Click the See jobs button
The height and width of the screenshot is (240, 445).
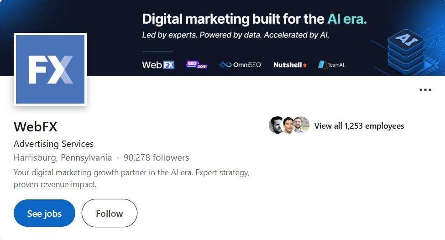click(x=44, y=213)
